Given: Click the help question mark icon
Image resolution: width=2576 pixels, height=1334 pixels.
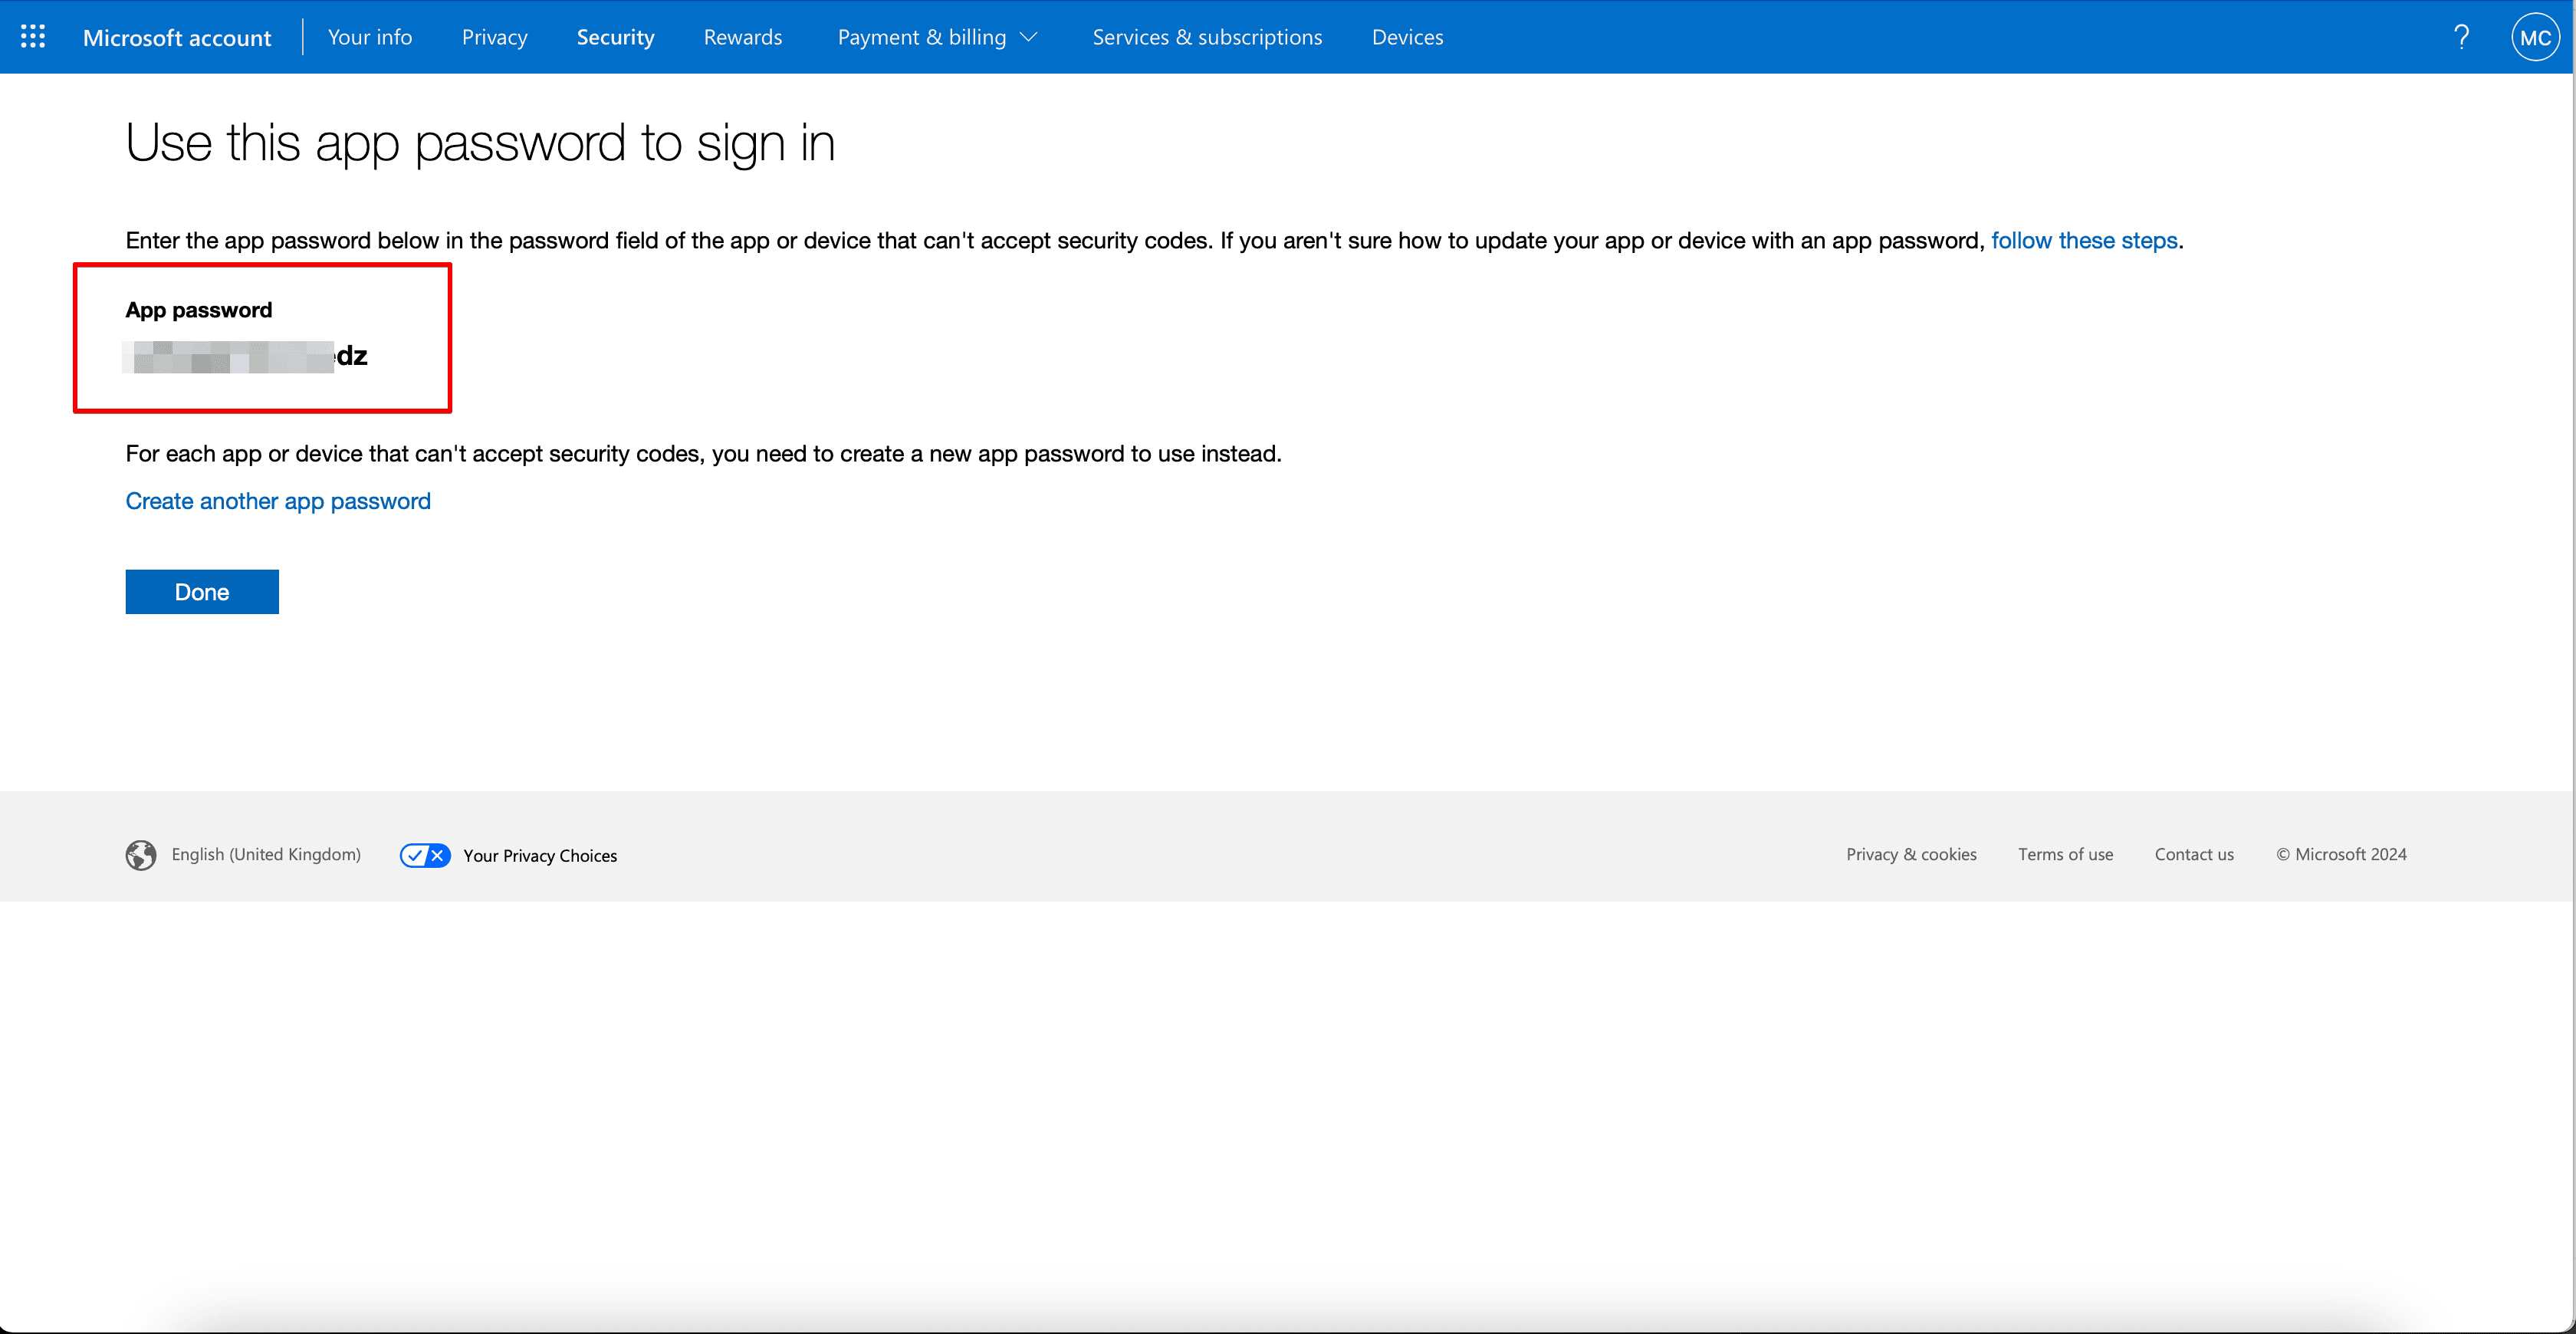Looking at the screenshot, I should tap(2461, 37).
